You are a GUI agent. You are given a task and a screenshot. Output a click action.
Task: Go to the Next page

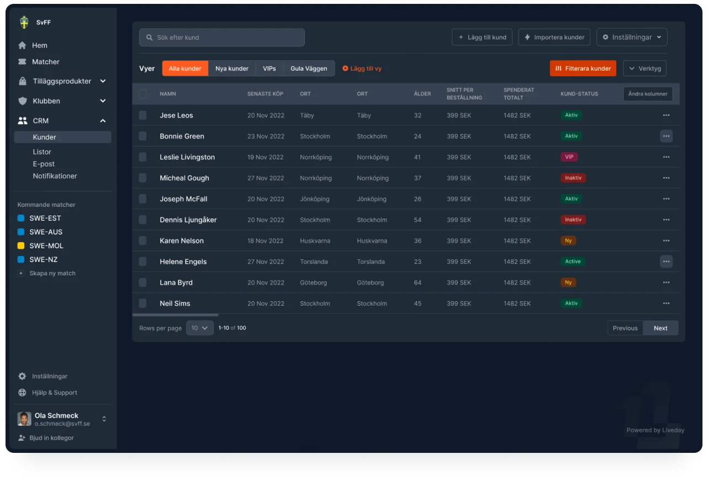coord(661,328)
